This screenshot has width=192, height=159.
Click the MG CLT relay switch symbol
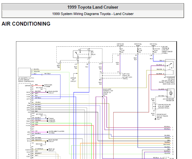(82, 54)
